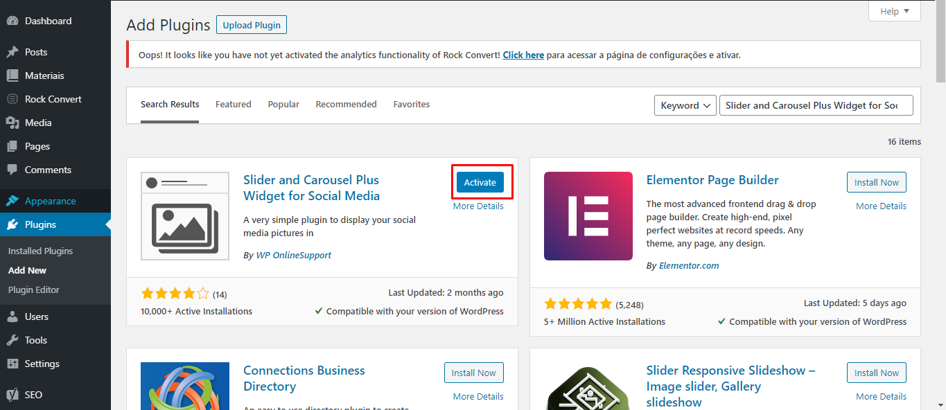The image size is (946, 410).
Task: Click the Comments speech bubble icon
Action: point(12,170)
